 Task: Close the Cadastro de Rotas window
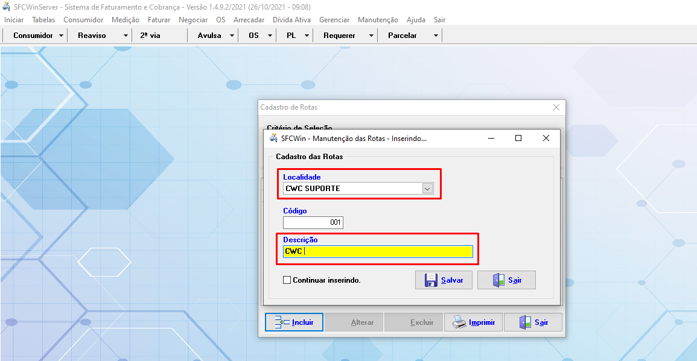[x=556, y=107]
